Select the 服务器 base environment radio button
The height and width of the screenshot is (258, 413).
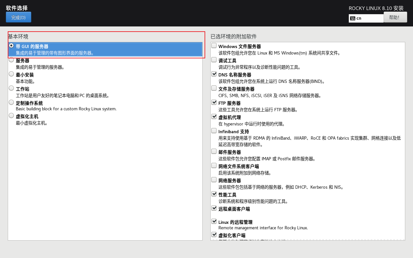click(11, 60)
